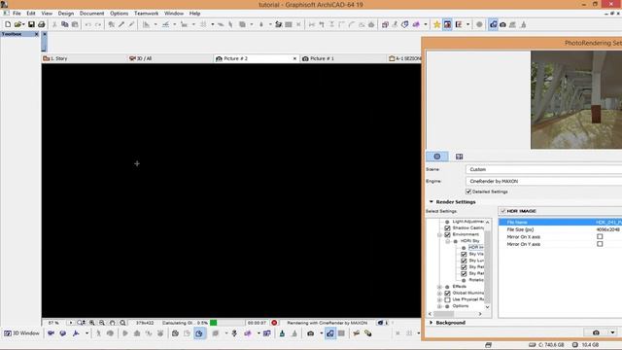Toggle the Environment checkbox in tree
The image size is (622, 350).
447,234
